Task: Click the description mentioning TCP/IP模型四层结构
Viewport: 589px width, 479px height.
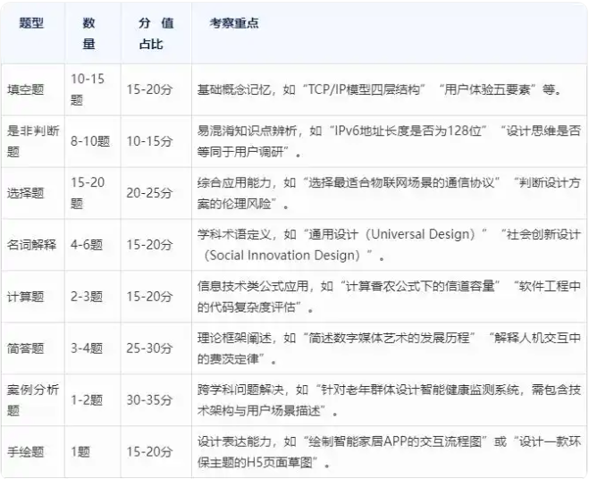Action: point(379,89)
